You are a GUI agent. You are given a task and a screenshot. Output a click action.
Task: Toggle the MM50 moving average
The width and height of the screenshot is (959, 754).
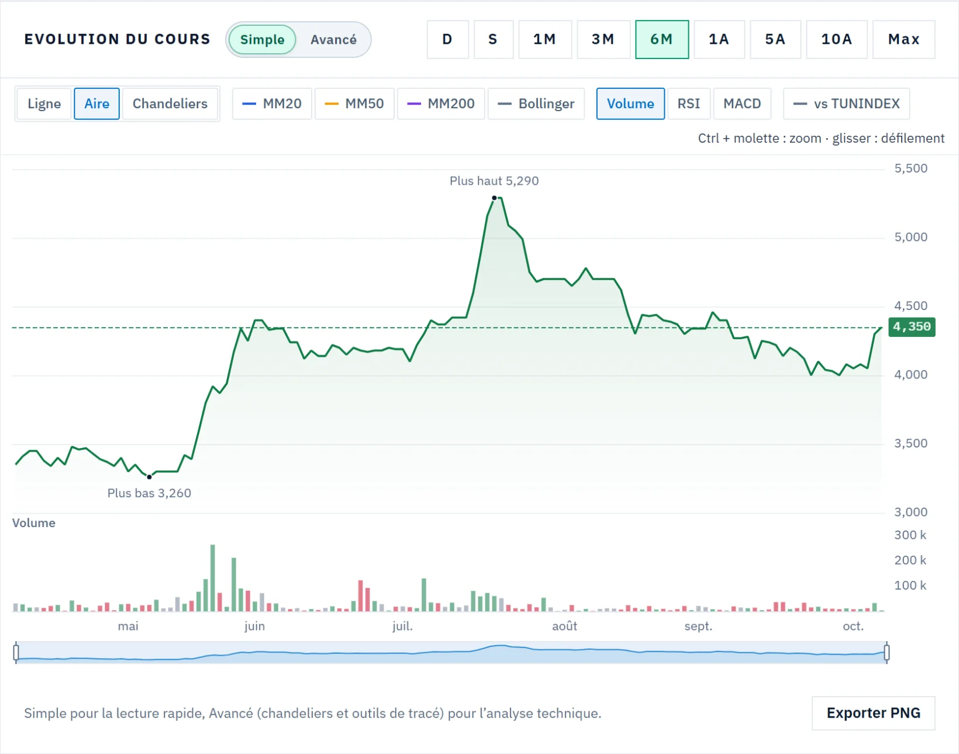tap(354, 104)
